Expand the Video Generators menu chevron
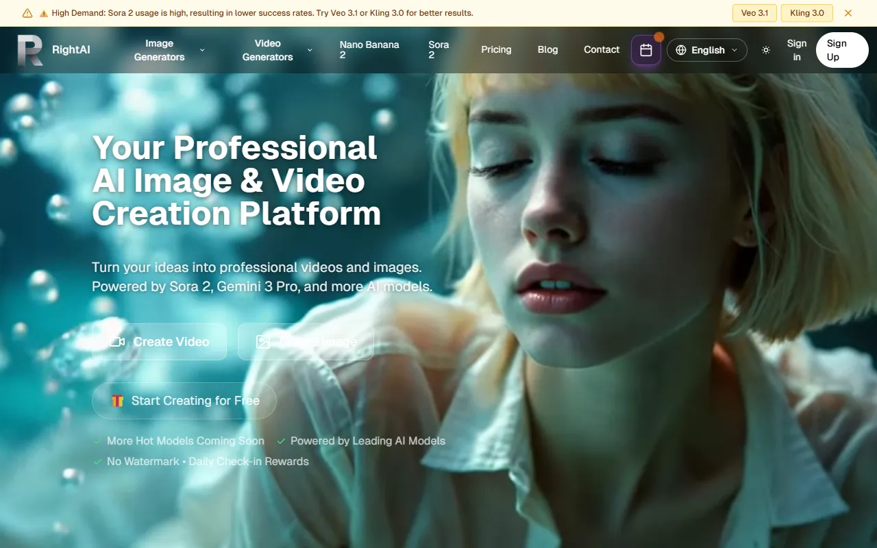 pyautogui.click(x=310, y=50)
